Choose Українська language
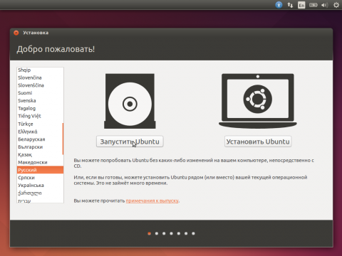Viewport: 342px width, 256px height. click(x=40, y=186)
